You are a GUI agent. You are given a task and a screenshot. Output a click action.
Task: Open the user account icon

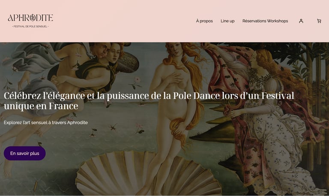301,21
